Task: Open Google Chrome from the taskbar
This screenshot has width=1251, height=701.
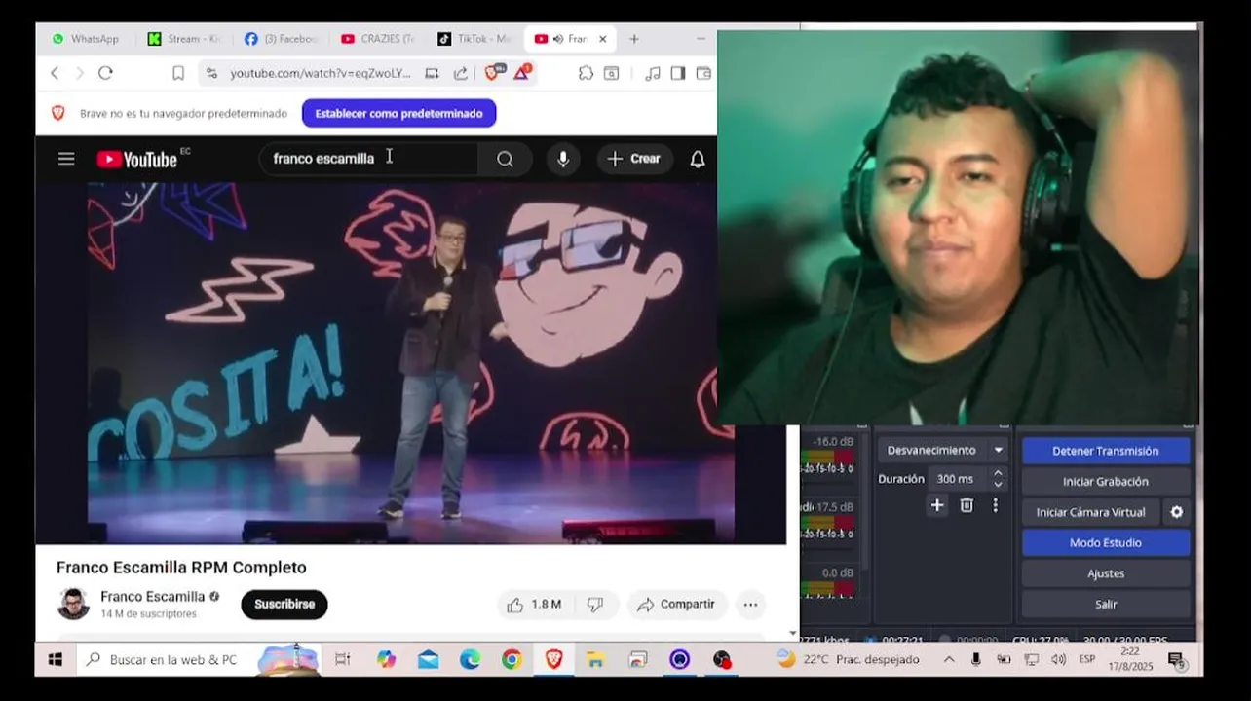Action: [512, 660]
